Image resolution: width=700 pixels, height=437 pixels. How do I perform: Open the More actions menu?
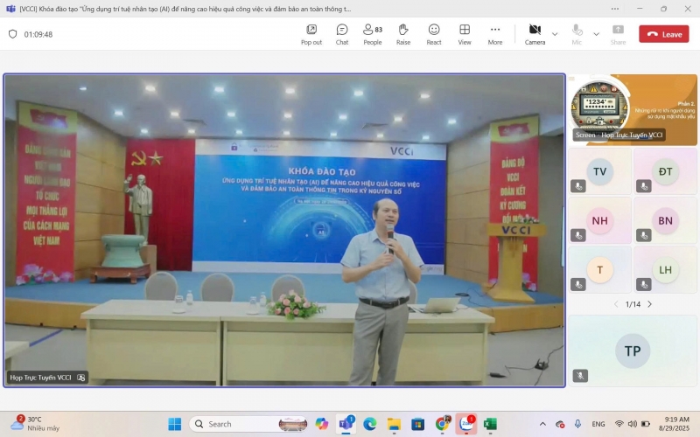click(x=495, y=33)
